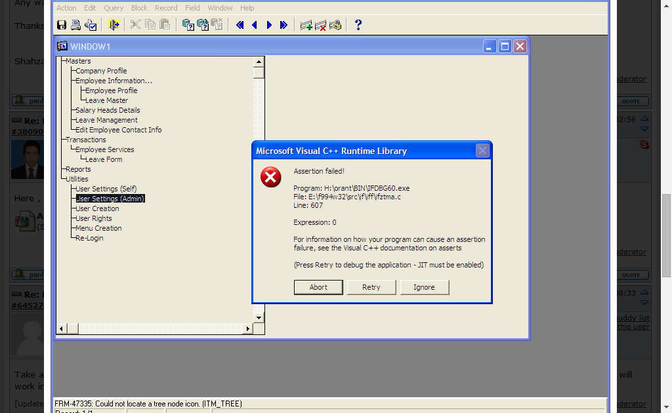Click the Print icon in the toolbar
Viewport: 672px width, 413px height.
[76, 25]
